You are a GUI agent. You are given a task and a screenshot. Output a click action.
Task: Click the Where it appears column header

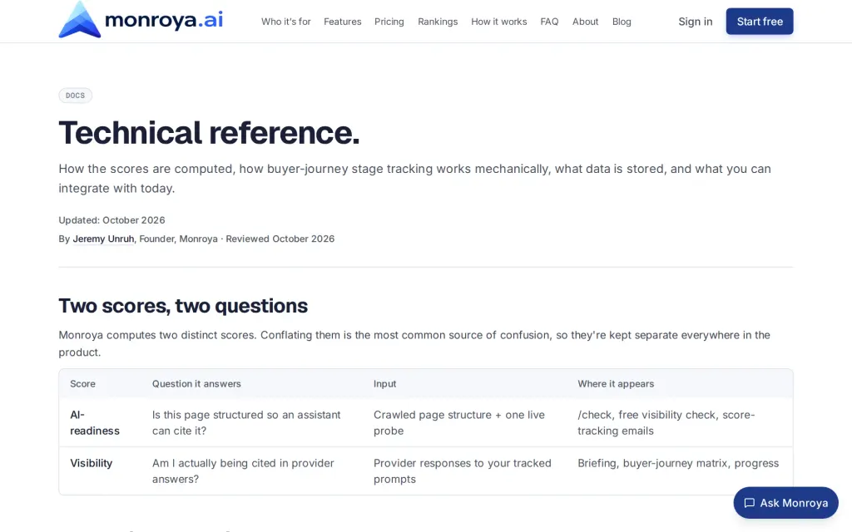(616, 384)
